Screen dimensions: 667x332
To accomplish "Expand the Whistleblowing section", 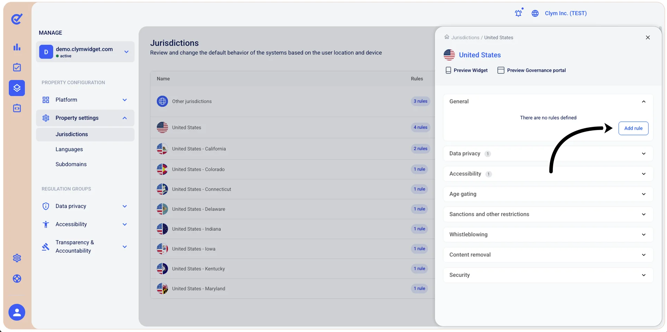I will [548, 234].
